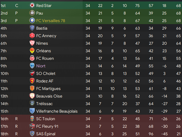Click the 1st position champion row

[91, 5]
